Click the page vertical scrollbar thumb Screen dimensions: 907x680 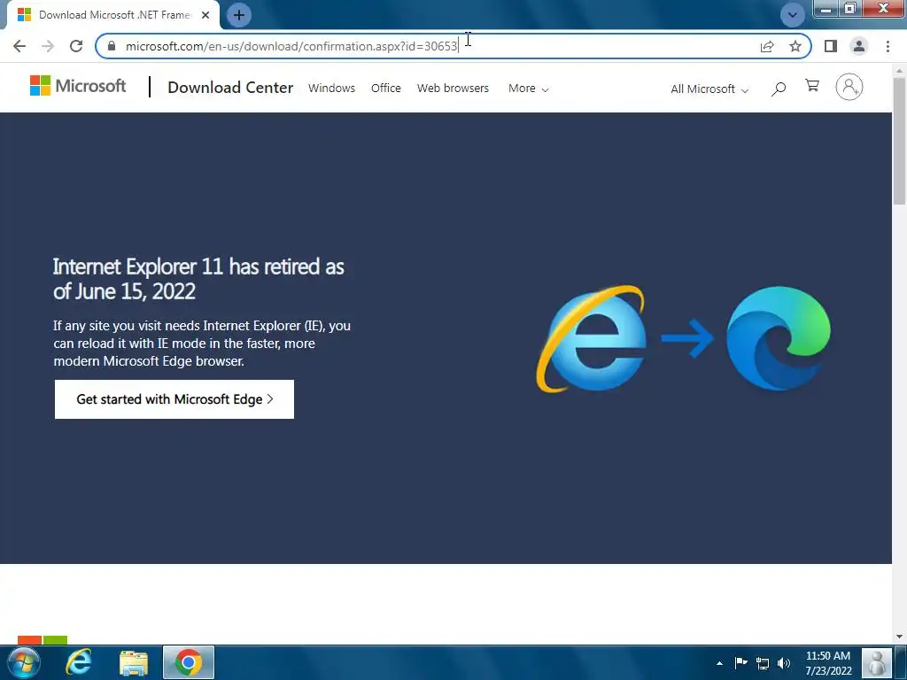(899, 141)
